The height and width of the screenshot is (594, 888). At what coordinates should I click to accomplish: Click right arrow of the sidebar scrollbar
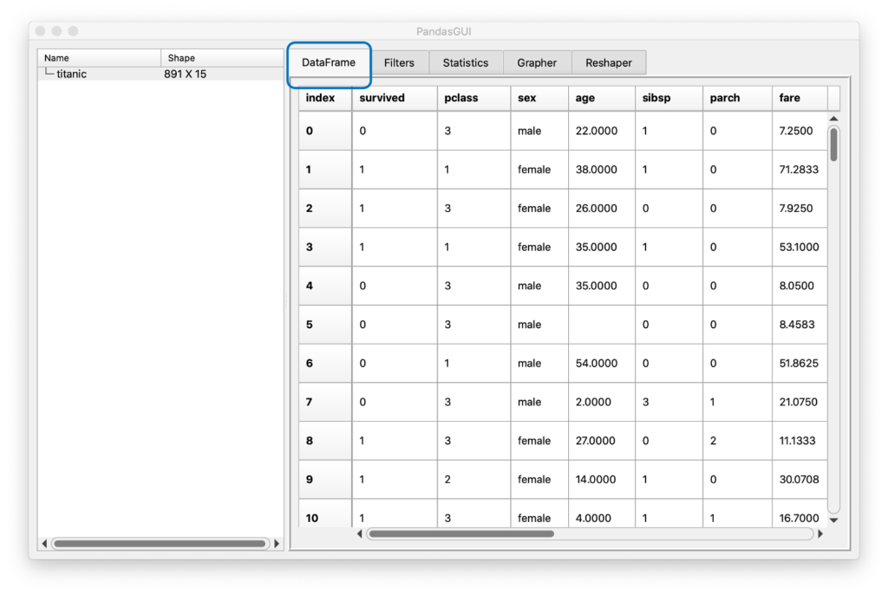tap(277, 544)
